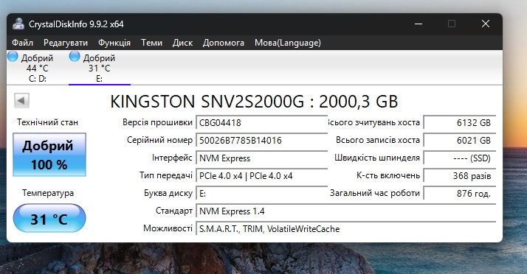
Task: Click the power on hours 876 год.
Action: coord(459,194)
